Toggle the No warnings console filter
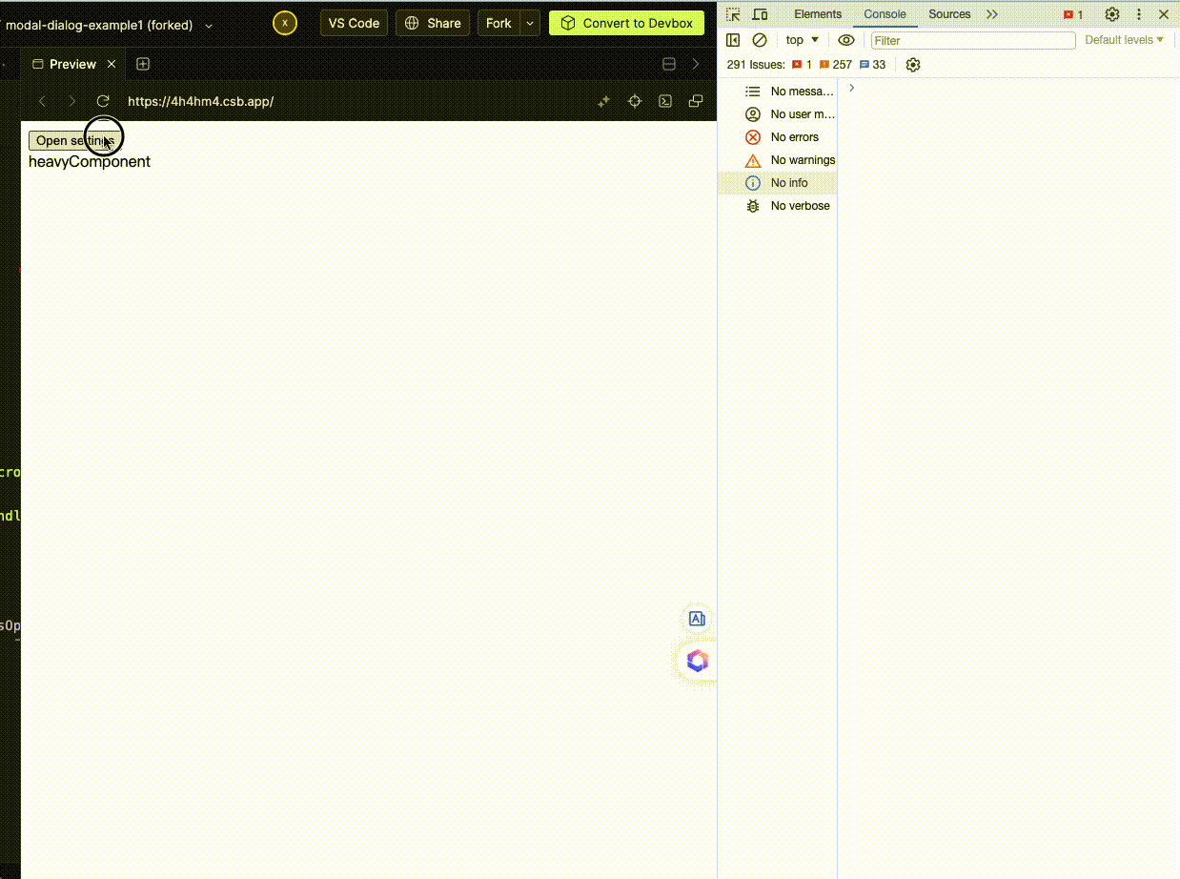The height and width of the screenshot is (879, 1180). (x=794, y=159)
